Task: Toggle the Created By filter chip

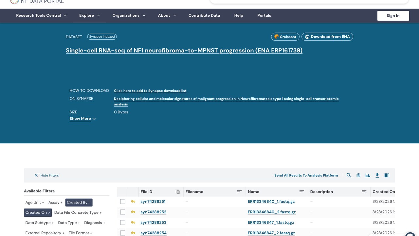Action: tap(79, 203)
